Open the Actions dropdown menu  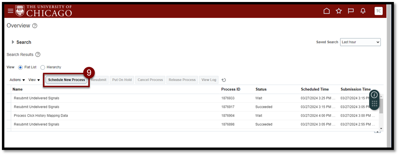coord(17,80)
